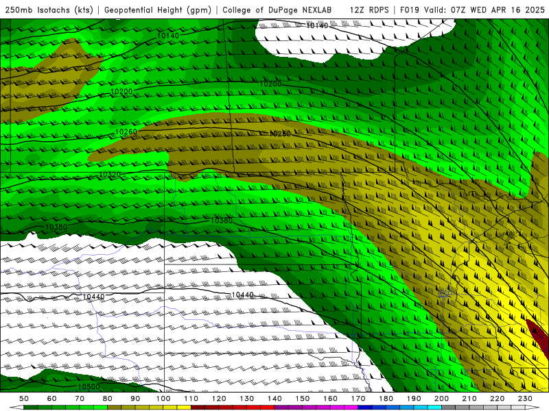The height and width of the screenshot is (411, 549).
Task: Click the olive swatch right of 80
Action: [x=115, y=408]
